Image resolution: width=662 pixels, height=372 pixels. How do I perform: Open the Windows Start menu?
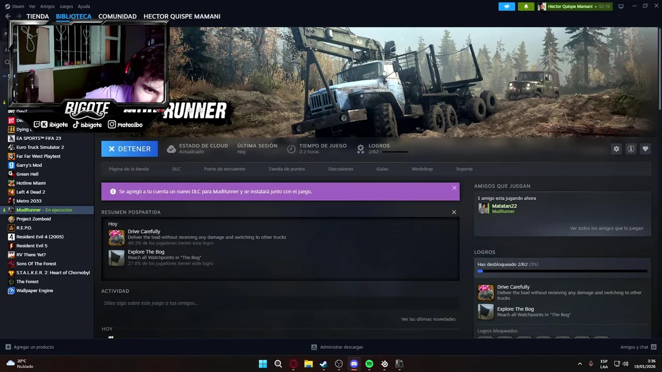pos(263,364)
